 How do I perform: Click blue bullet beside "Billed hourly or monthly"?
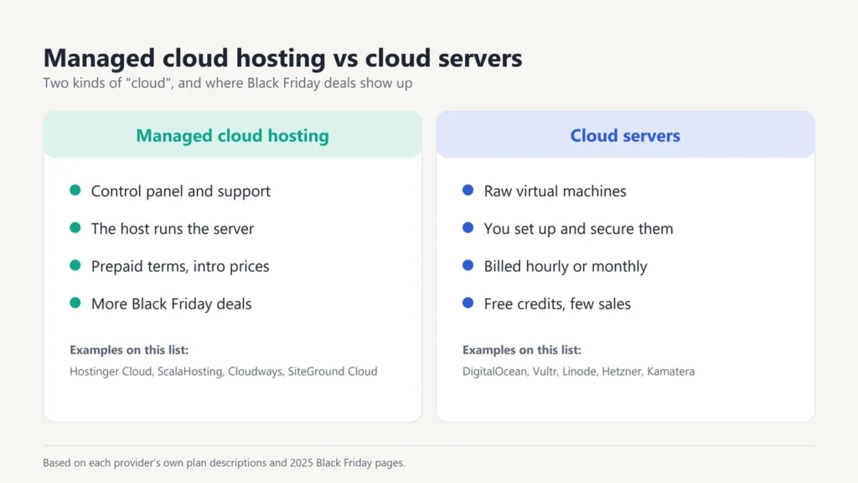point(468,265)
